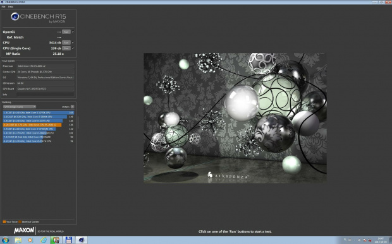Open the ranking type dropdown
The image size is (392, 244).
point(20,107)
